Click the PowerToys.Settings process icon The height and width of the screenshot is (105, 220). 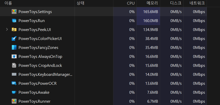click(x=14, y=12)
